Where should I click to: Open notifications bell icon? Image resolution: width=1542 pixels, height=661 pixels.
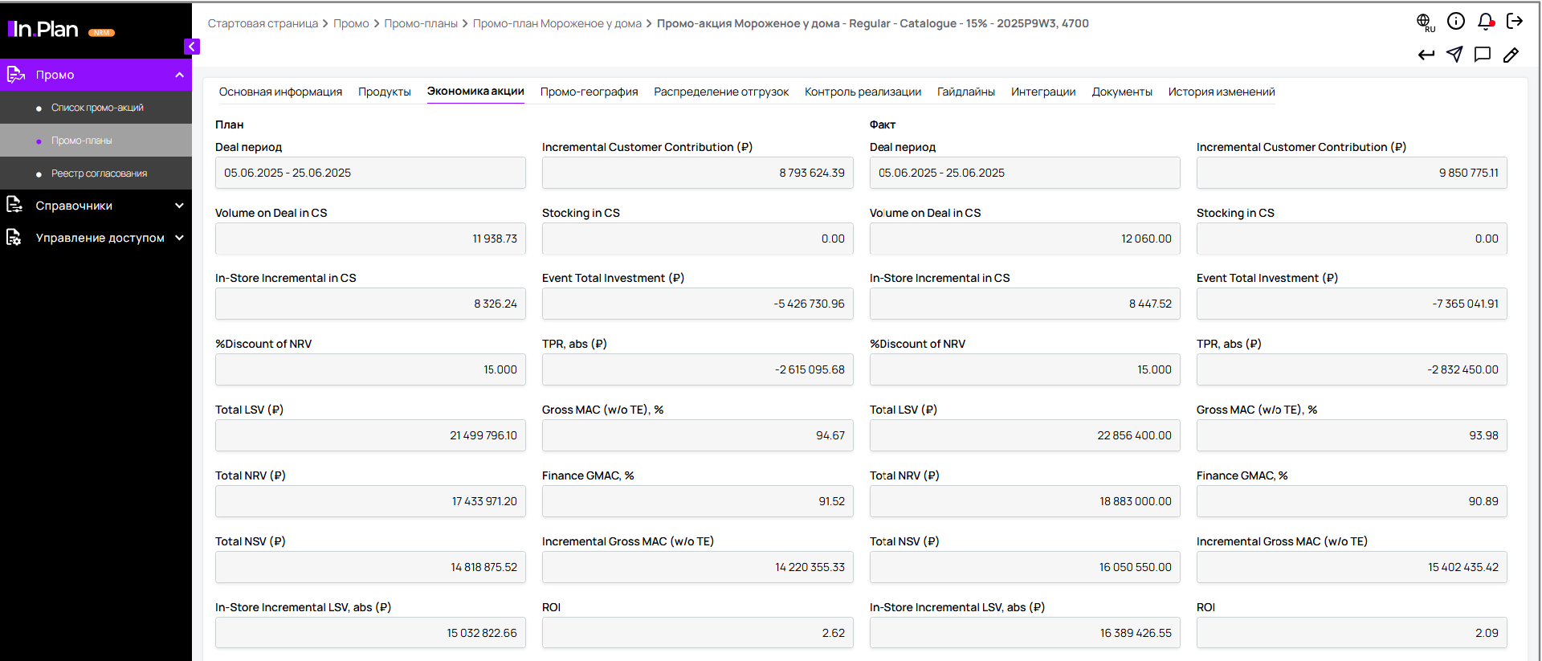[1485, 22]
